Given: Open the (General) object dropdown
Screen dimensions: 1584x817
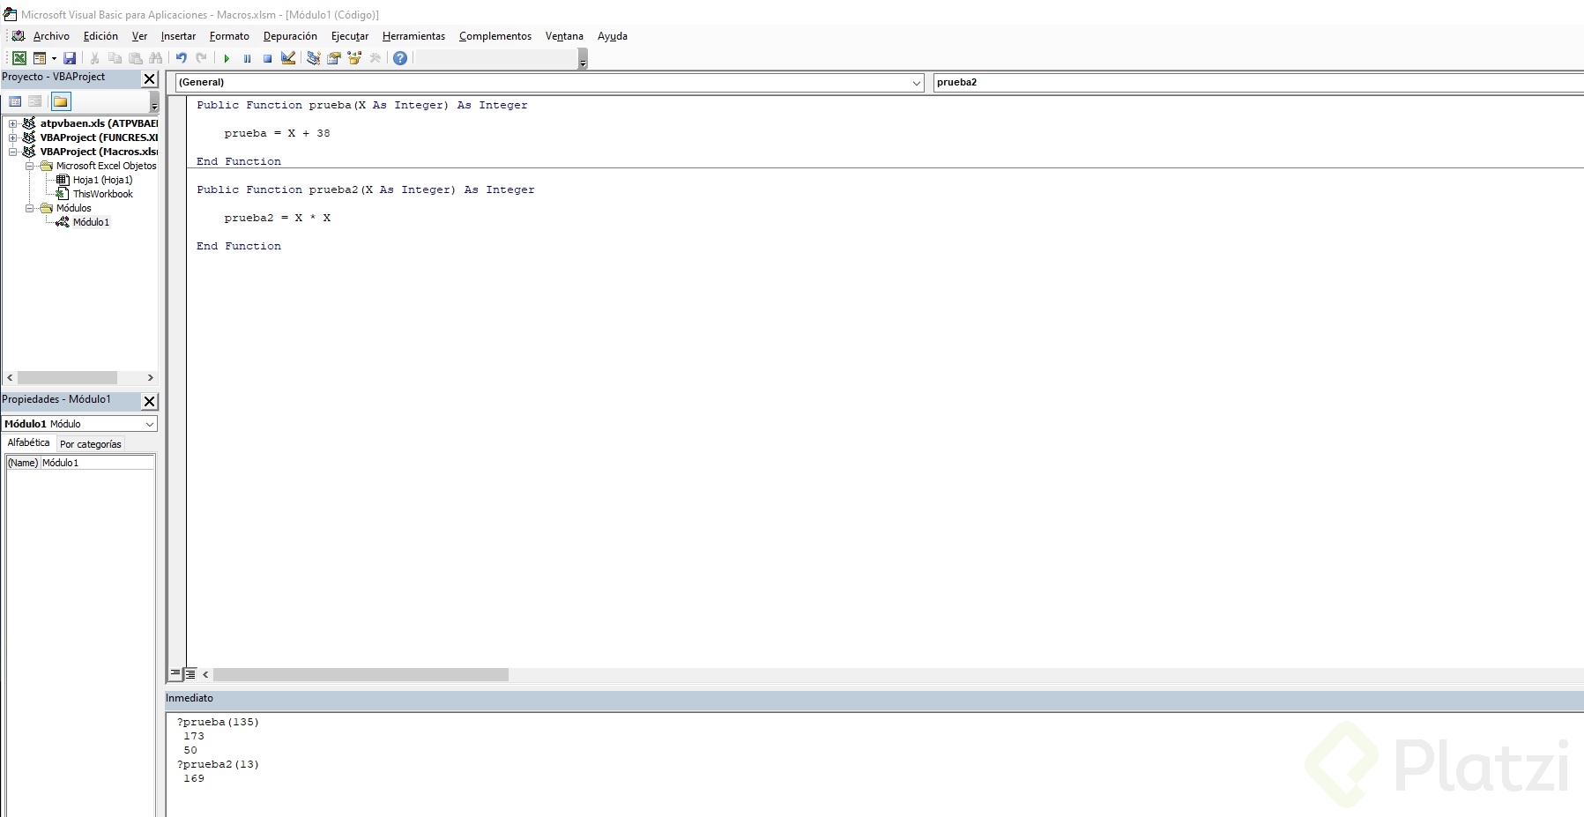Looking at the screenshot, I should [x=917, y=83].
